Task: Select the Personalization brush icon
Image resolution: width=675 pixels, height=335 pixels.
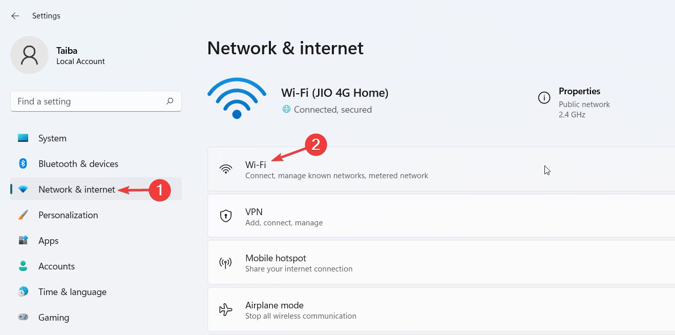Action: [x=23, y=215]
